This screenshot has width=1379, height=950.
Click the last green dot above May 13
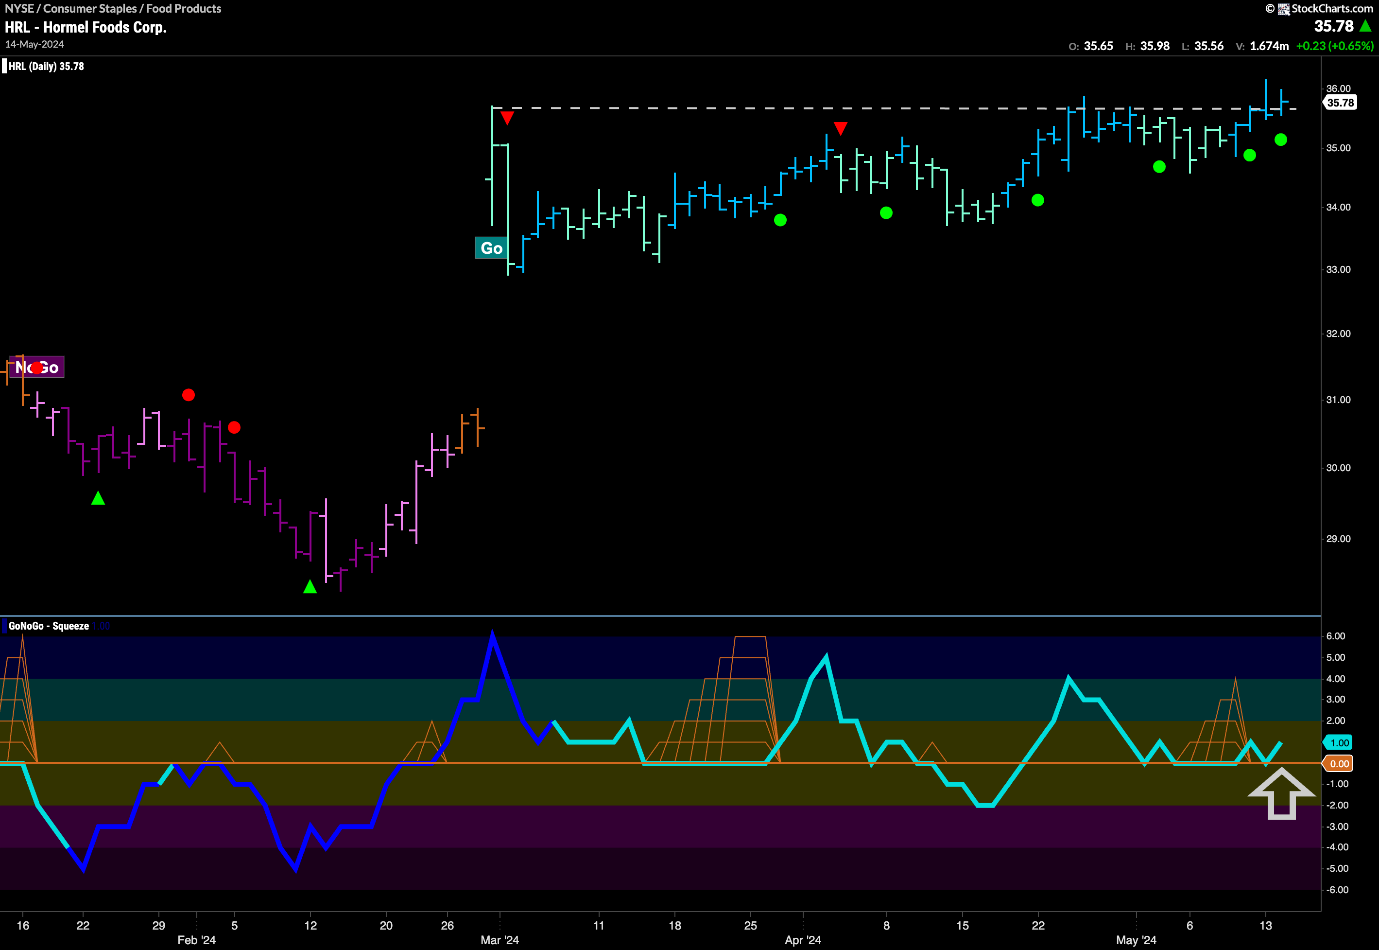[1281, 140]
